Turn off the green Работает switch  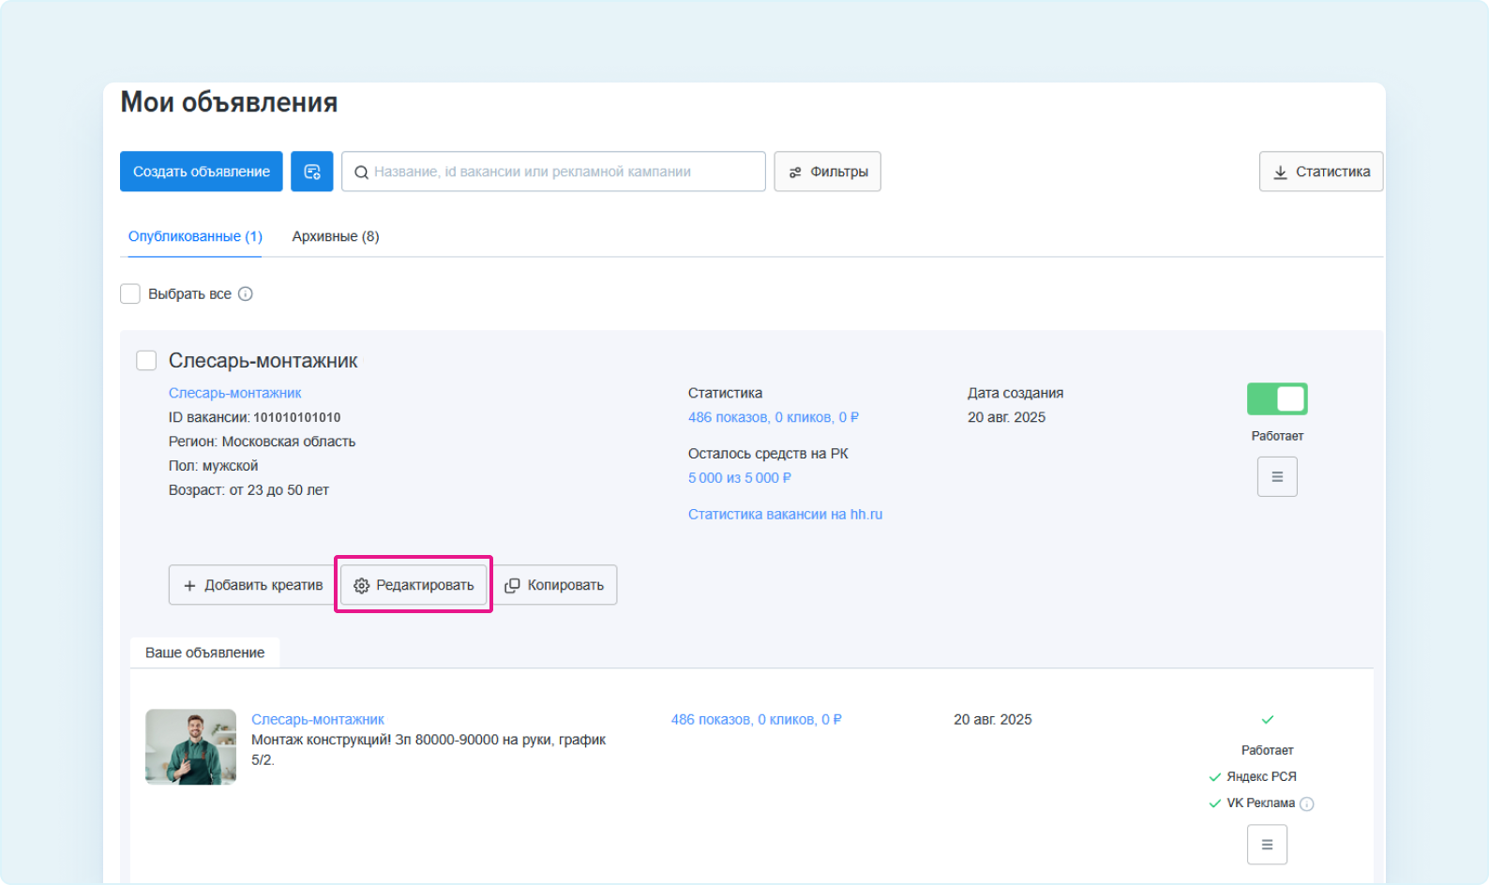(1277, 398)
